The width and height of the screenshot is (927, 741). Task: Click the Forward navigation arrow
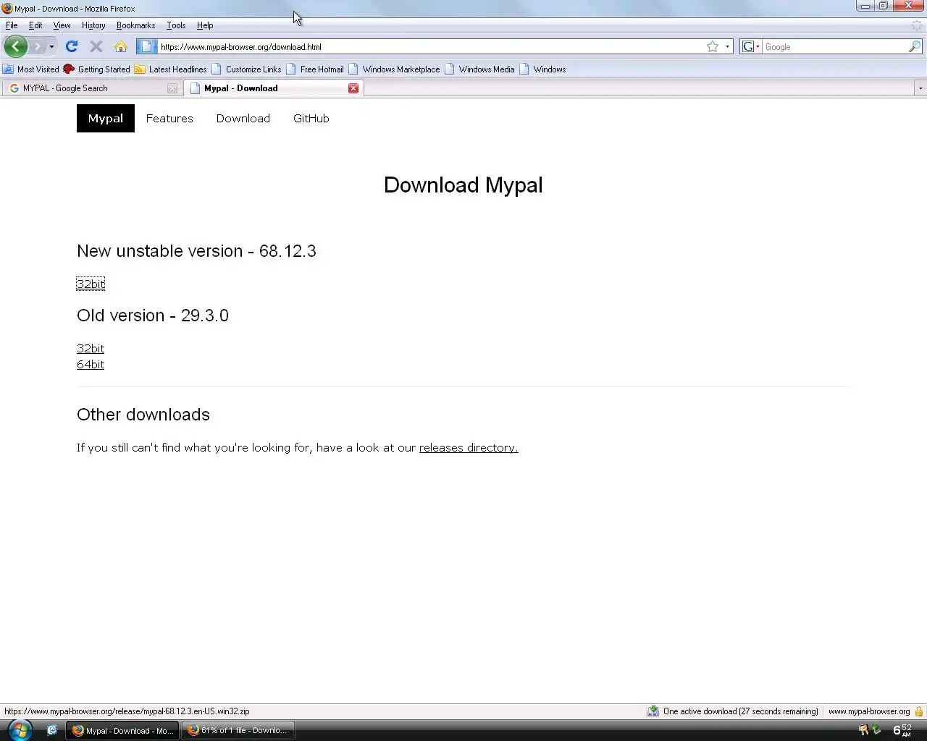point(37,46)
